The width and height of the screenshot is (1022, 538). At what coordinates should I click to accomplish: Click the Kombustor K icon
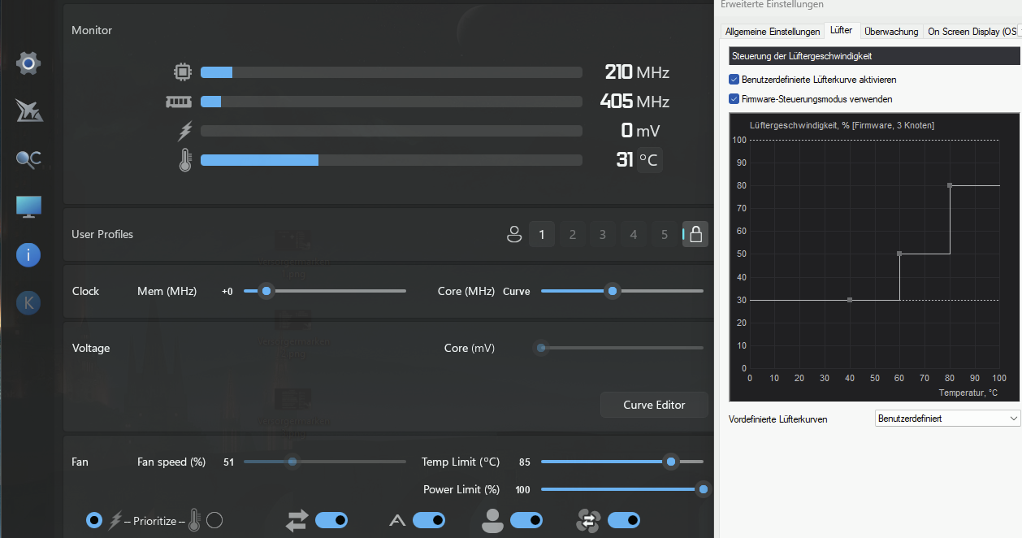coord(28,303)
